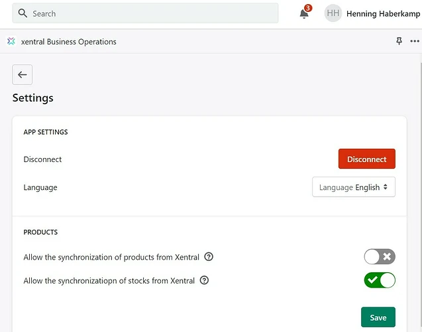Viewport: 422px width, 332px height.
Task: Click the xentral app logo icon
Action: (x=11, y=41)
